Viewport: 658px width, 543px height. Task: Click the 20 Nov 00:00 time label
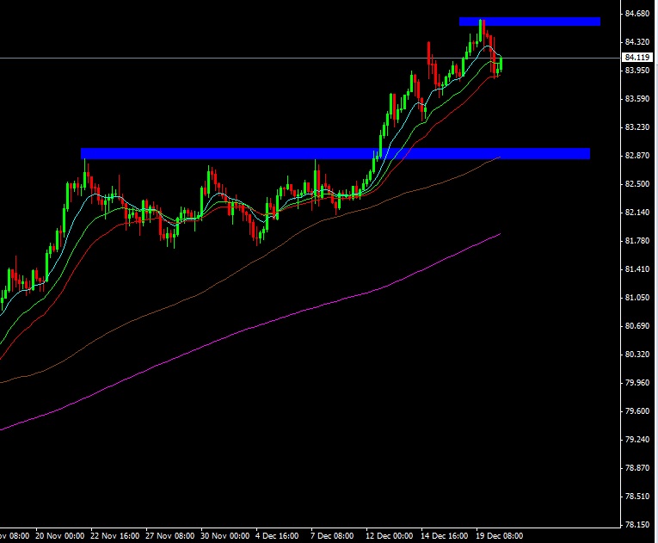(60, 536)
